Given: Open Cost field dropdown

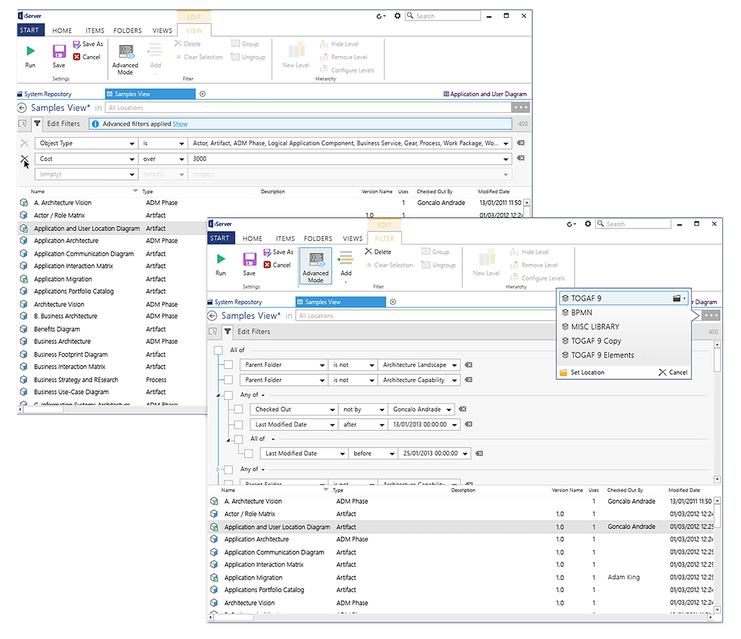Looking at the screenshot, I should pos(132,159).
